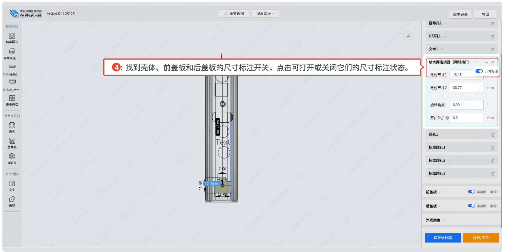The image size is (505, 252).
Task: Toggle 半透明 switch for 后盖板
Action: pos(472,206)
